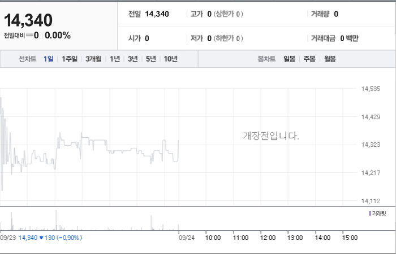View the 10년 line chart
The width and height of the screenshot is (396, 254).
click(x=170, y=59)
